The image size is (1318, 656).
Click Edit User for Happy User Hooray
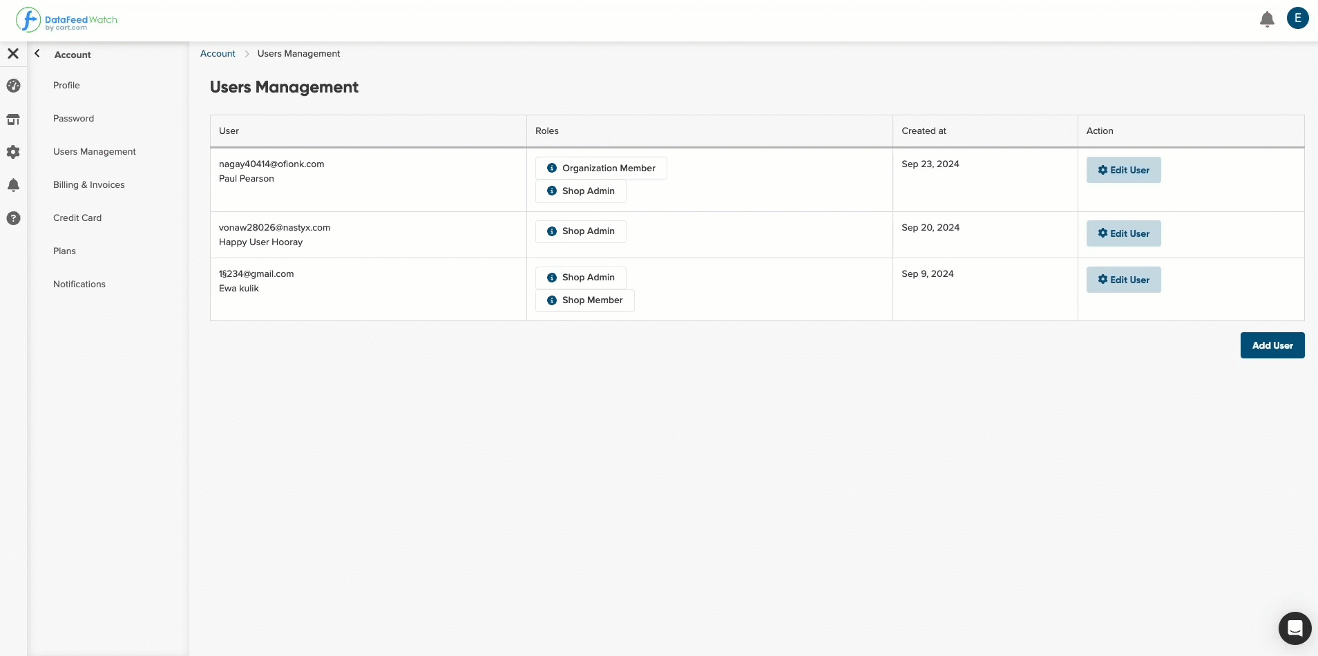[1123, 233]
